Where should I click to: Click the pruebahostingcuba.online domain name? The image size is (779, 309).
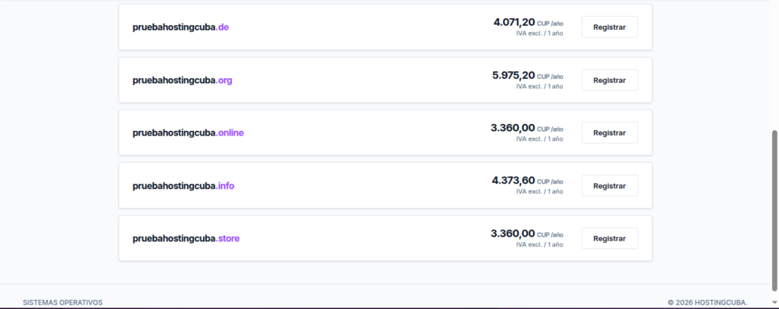click(188, 133)
